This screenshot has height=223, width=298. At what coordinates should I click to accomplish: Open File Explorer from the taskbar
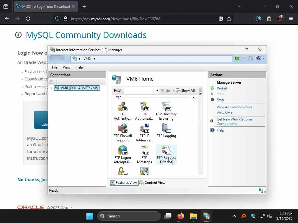pos(194,216)
